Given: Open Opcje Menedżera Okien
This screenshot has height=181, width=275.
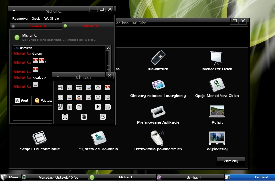Looking at the screenshot, I should point(217,87).
